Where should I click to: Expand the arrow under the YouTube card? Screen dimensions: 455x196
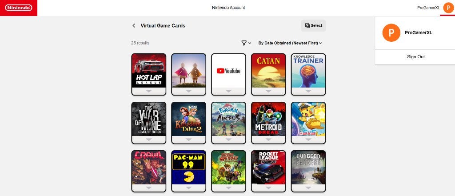click(228, 91)
